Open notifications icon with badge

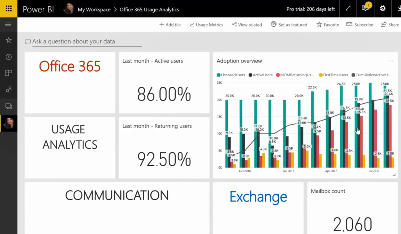click(x=366, y=8)
